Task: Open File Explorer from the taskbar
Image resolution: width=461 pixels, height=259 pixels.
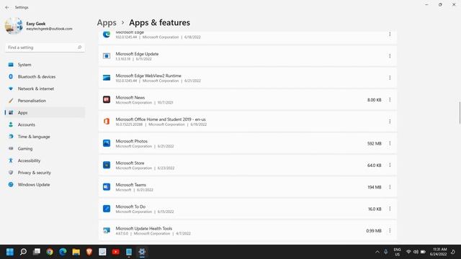Action: 76,252
